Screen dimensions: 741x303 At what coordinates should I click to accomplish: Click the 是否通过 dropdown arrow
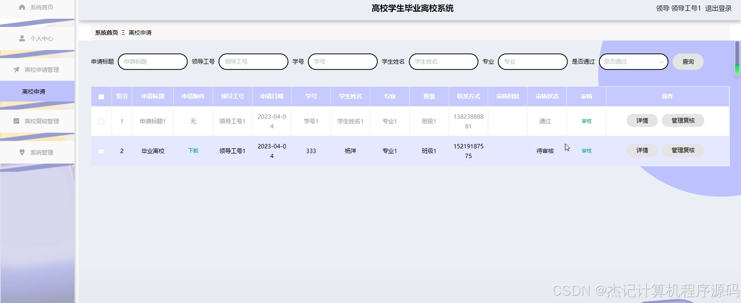[661, 62]
